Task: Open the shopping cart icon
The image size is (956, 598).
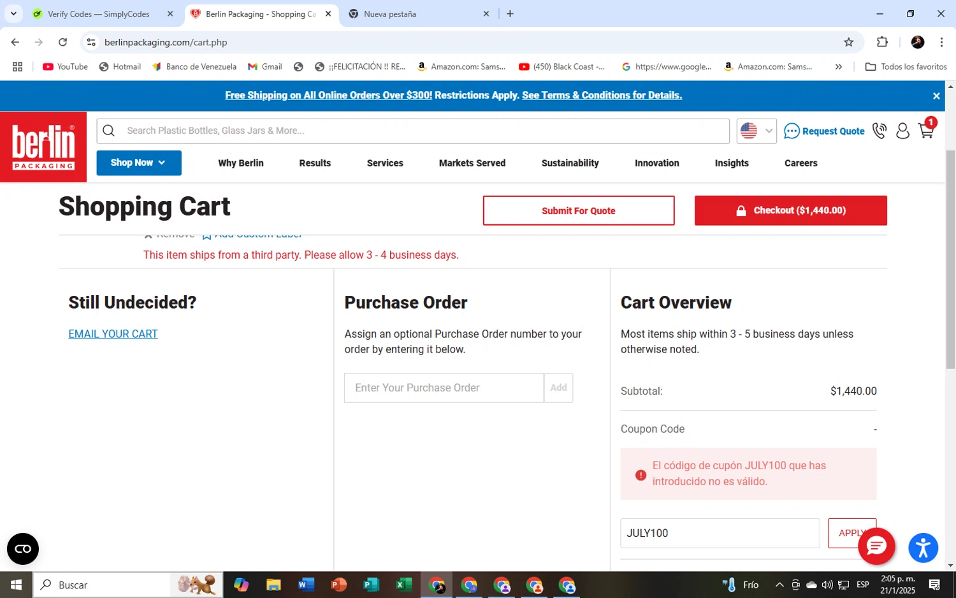Action: (x=926, y=130)
